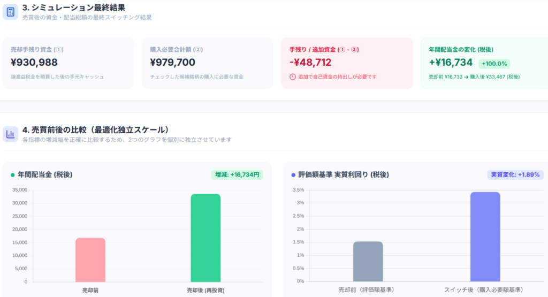Select the 購入必要合計額 (②) card

(x=208, y=63)
